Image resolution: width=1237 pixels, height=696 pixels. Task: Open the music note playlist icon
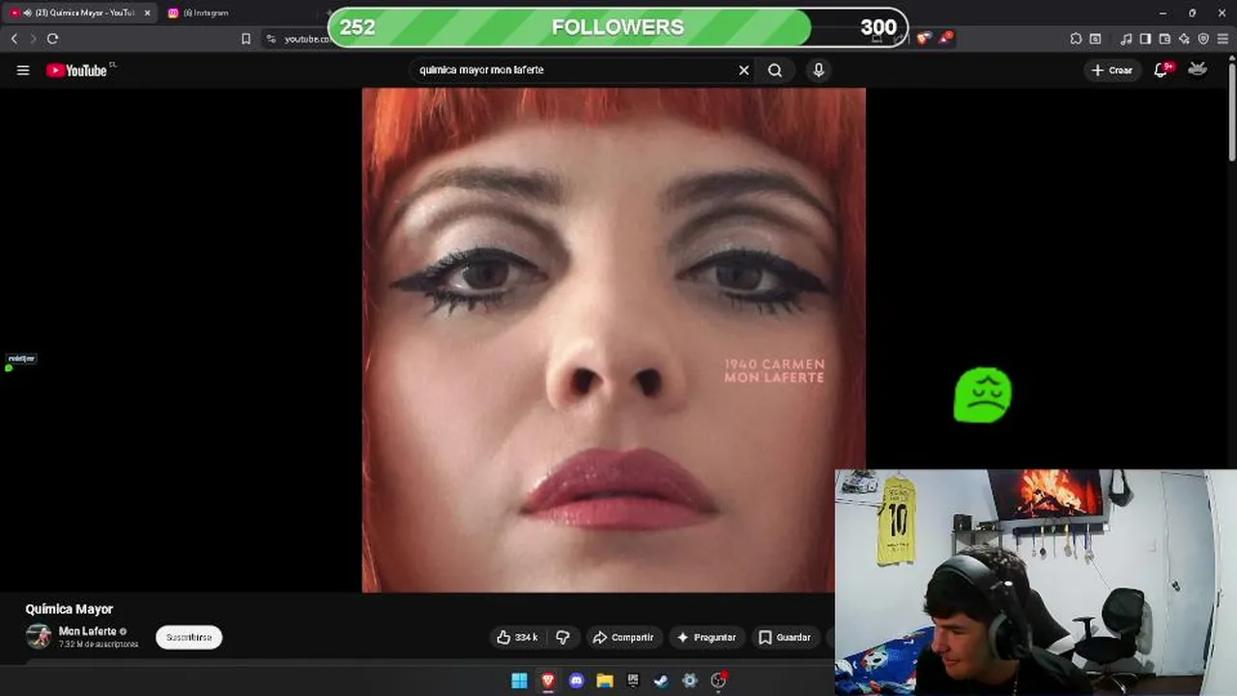1126,39
